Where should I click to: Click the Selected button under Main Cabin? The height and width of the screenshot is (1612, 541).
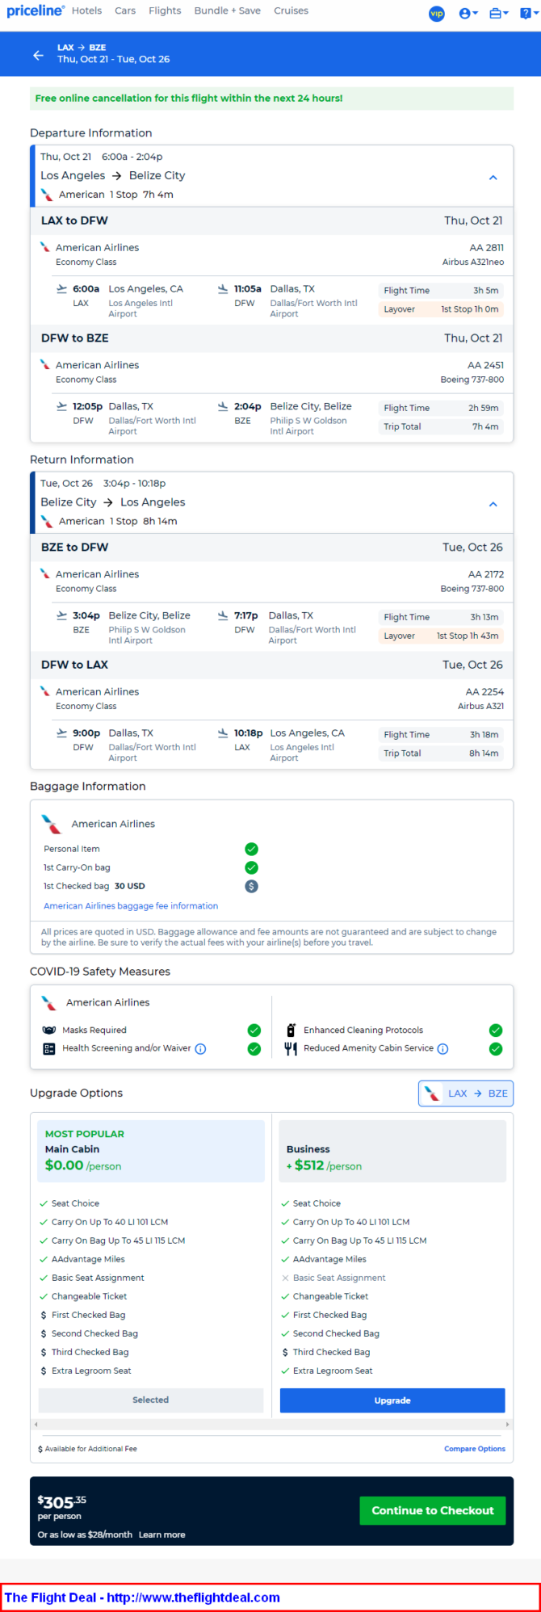[x=151, y=1400]
